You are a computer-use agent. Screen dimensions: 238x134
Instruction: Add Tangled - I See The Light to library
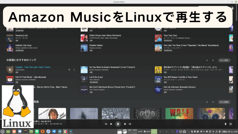click(x=69, y=70)
